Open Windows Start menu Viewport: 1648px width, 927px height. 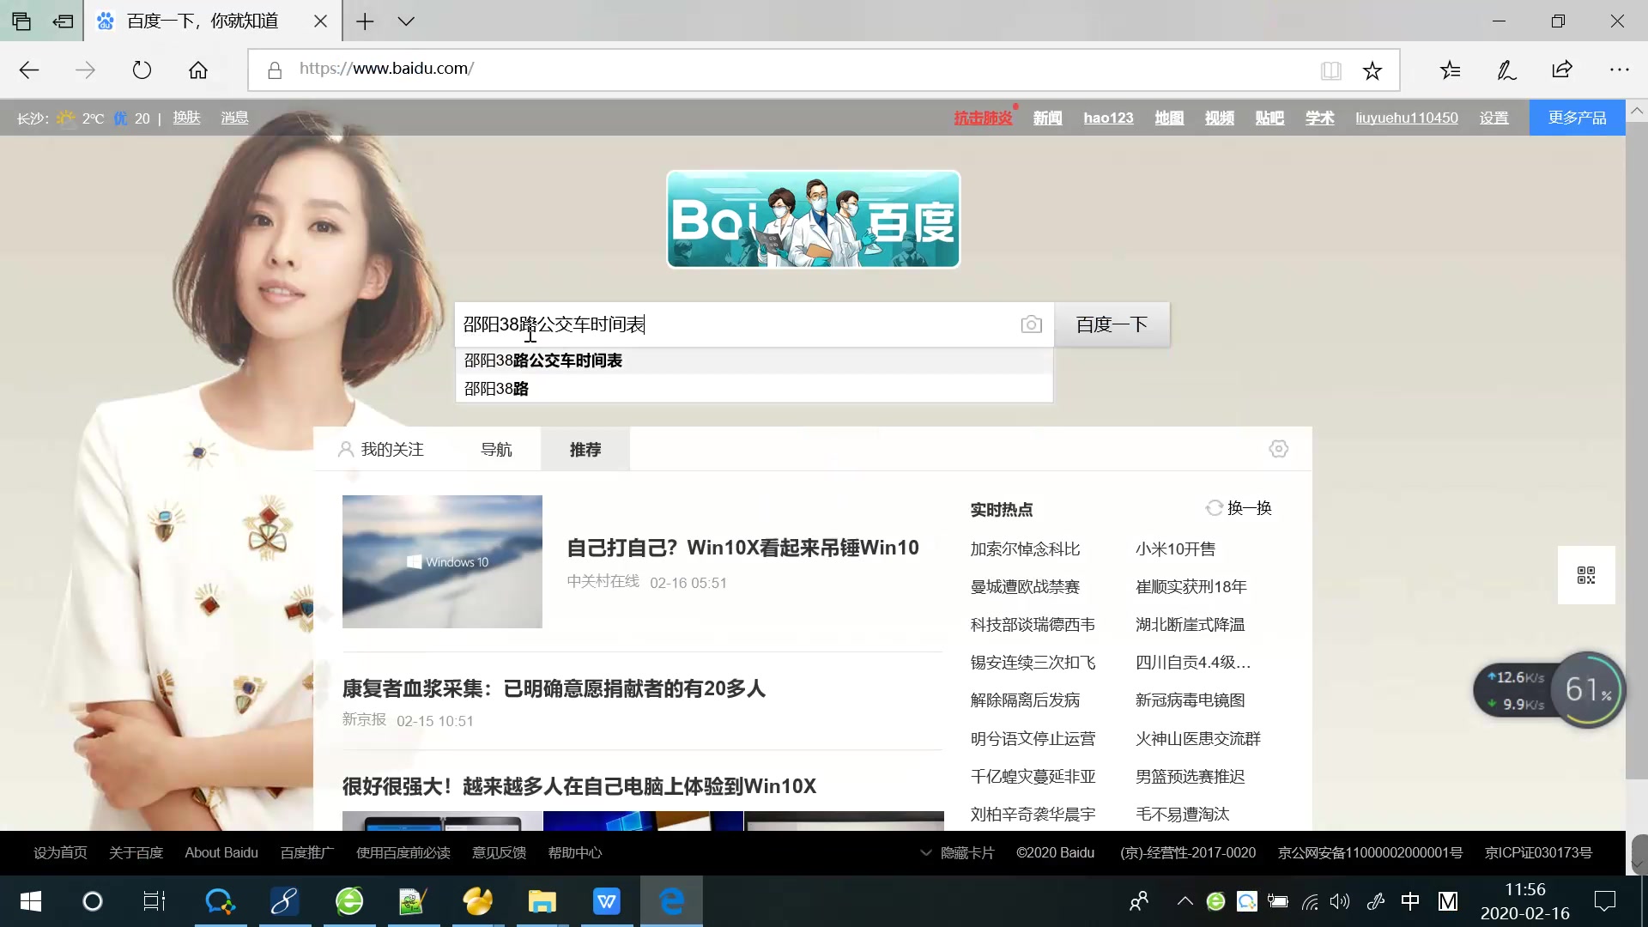click(x=31, y=901)
